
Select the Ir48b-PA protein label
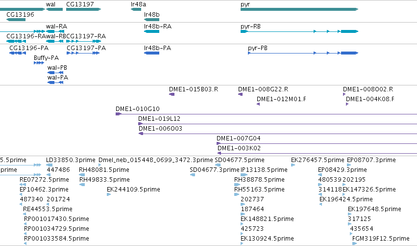pyautogui.click(x=157, y=48)
